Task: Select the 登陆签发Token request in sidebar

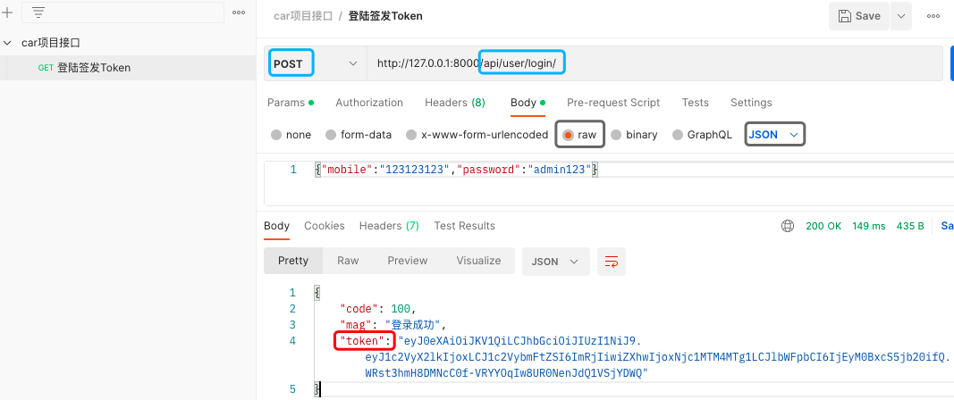Action: click(x=93, y=68)
